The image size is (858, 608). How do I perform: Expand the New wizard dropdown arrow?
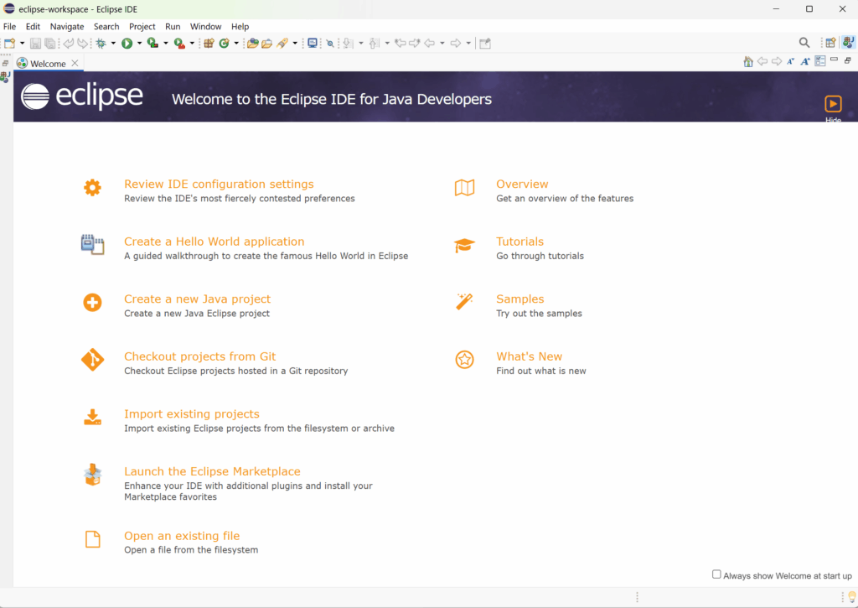pyautogui.click(x=23, y=44)
